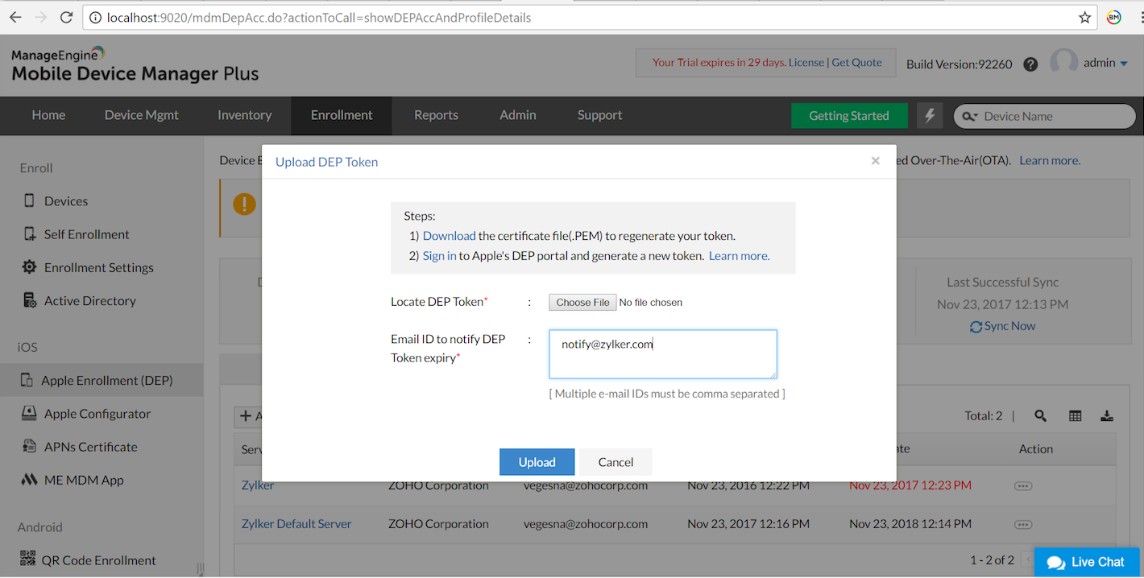Click the License link
The width and height of the screenshot is (1144, 578).
coord(806,62)
